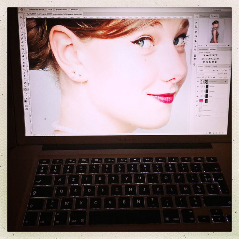Select the Path Selection arrow tool
Screen dimensions: 239x239
(x=25, y=86)
